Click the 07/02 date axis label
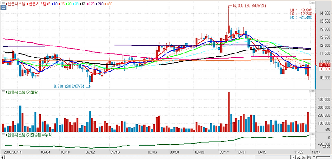Image resolution: width=332 pixels, height=160 pixels. coord(90,152)
